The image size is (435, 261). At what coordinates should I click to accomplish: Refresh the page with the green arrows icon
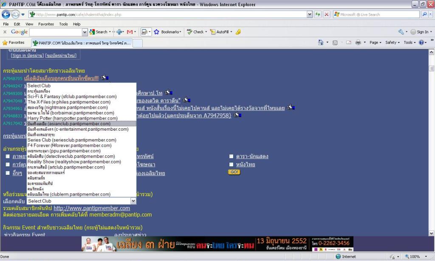[x=318, y=14]
